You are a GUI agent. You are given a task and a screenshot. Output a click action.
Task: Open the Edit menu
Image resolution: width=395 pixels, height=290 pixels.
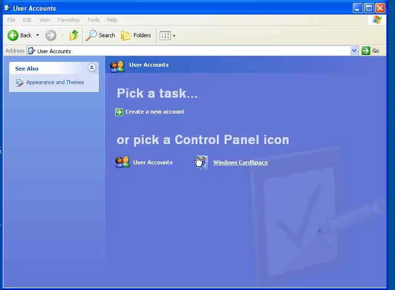(x=27, y=20)
